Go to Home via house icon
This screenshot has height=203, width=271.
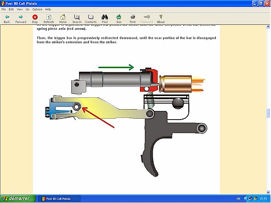coord(63,17)
